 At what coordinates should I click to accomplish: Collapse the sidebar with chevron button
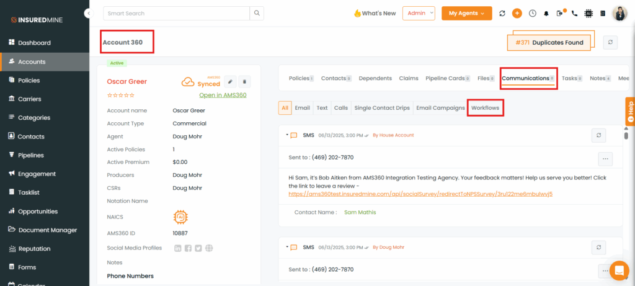(89, 14)
